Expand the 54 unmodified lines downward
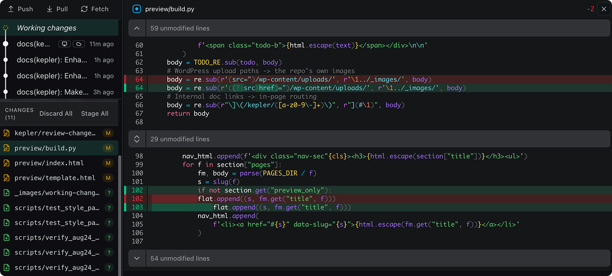This screenshot has width=612, height=276. pyautogui.click(x=137, y=259)
